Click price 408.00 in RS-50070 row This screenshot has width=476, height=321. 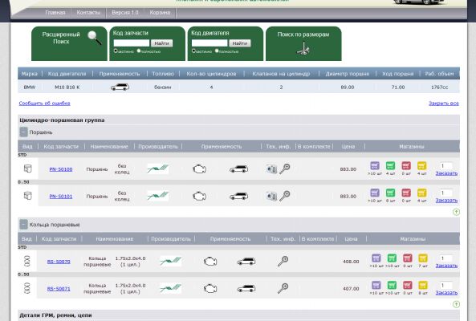pyautogui.click(x=351, y=262)
